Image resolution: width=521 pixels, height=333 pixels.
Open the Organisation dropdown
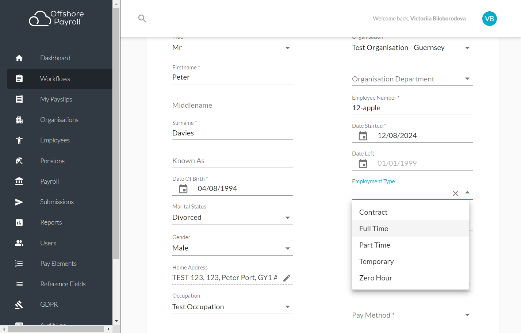point(412,48)
